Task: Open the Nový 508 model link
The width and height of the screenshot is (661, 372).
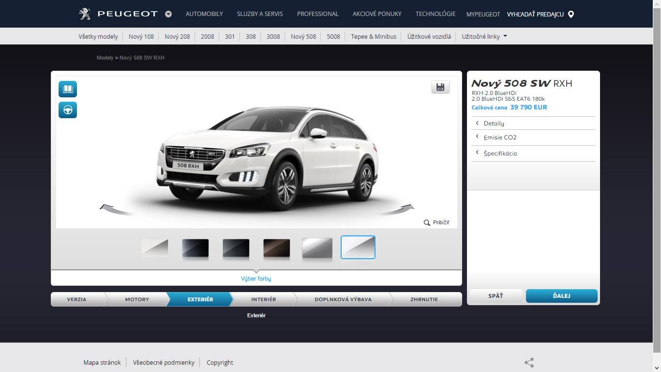Action: pos(303,36)
